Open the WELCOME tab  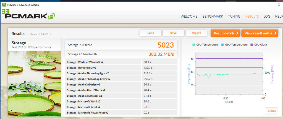(x=189, y=16)
